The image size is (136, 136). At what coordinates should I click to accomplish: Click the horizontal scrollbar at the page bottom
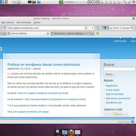click(67, 118)
